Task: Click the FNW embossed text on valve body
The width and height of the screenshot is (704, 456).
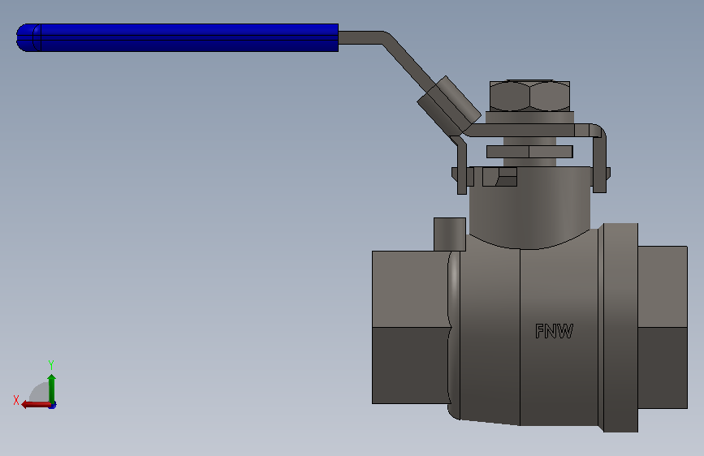Action: (x=554, y=331)
